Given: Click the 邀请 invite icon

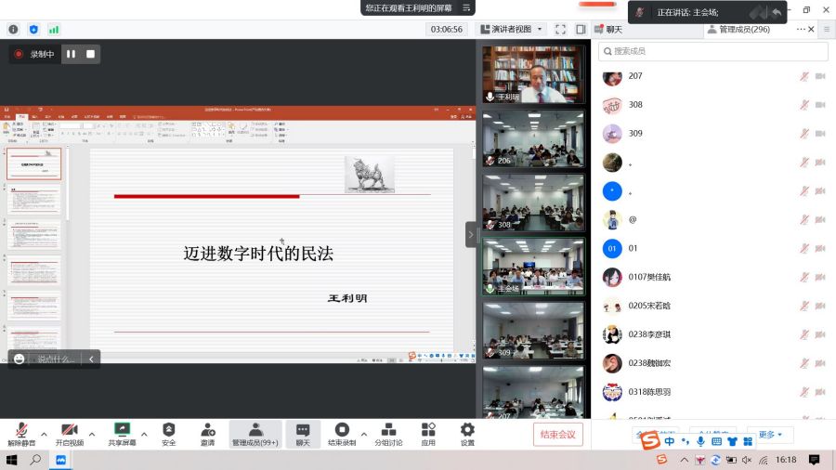Looking at the screenshot, I should 207,430.
